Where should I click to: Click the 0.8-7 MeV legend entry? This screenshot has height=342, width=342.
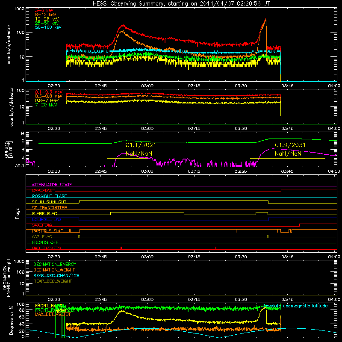point(47,100)
